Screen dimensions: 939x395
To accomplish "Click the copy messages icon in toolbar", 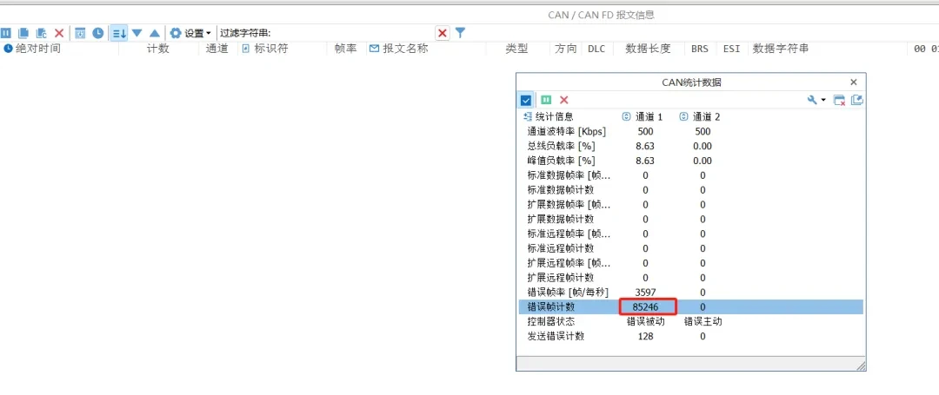I will tap(23, 34).
